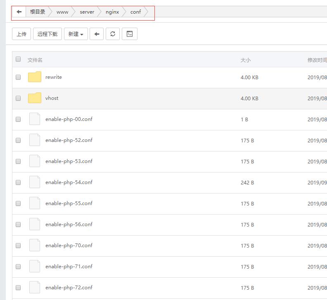Click file icon of enable-php-00.conf
327x300 pixels.
35,119
